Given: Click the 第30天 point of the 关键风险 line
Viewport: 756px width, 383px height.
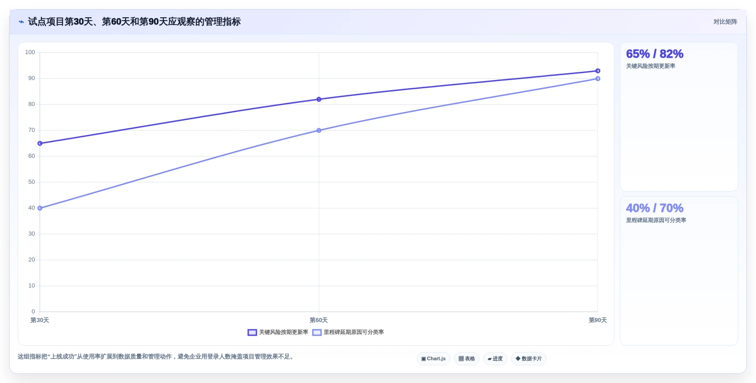Looking at the screenshot, I should tap(40, 143).
